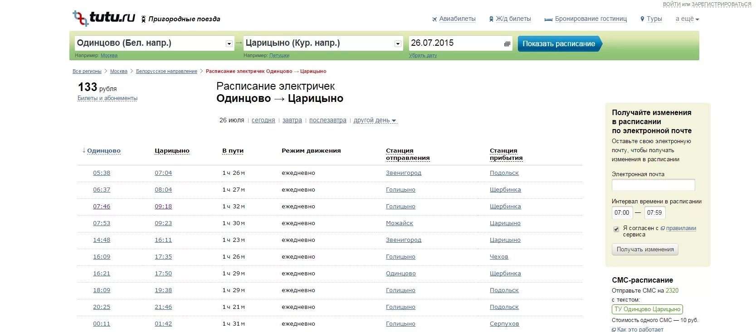756x332 pixels.
Task: Click the SMS number 2320
Action: [672, 291]
